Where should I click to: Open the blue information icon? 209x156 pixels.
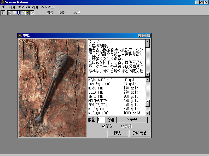click(x=19, y=12)
